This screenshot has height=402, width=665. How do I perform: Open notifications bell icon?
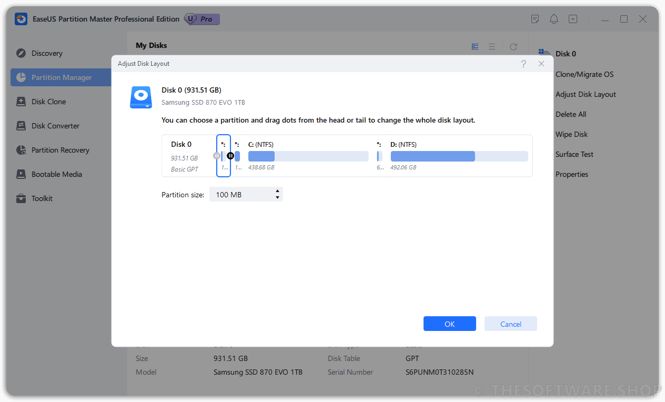(x=554, y=19)
